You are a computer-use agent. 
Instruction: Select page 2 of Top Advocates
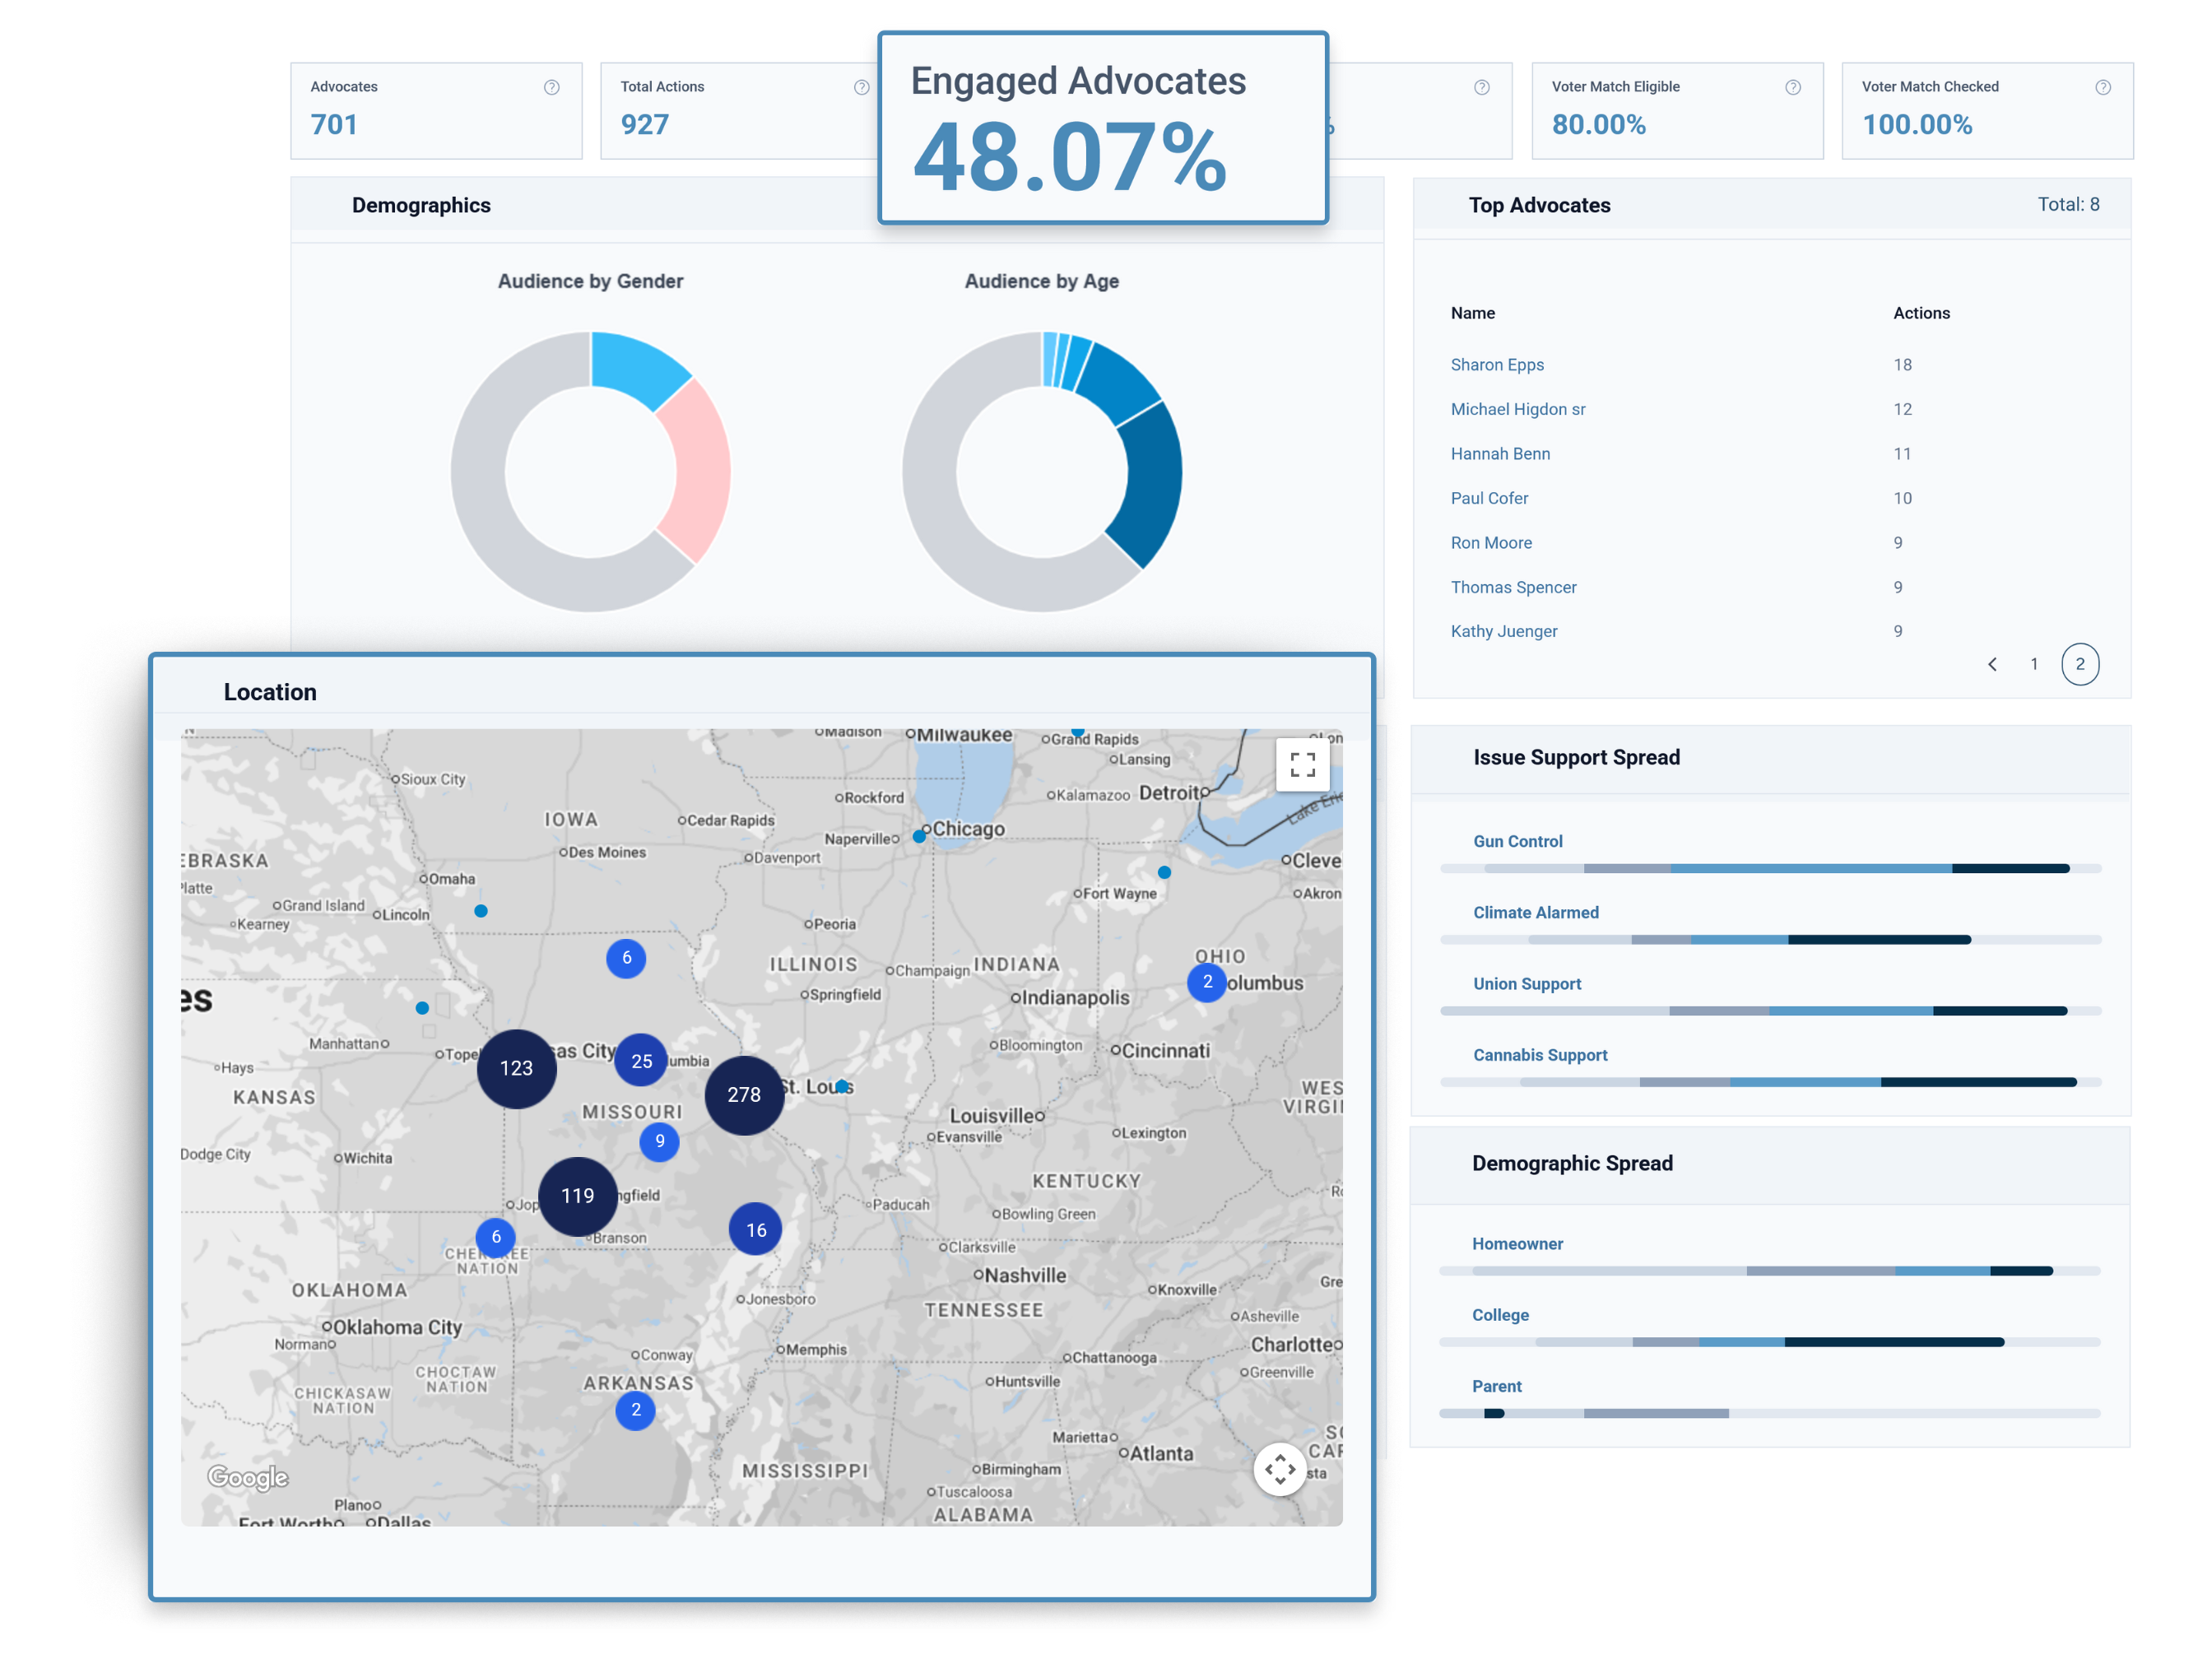[x=2080, y=664]
